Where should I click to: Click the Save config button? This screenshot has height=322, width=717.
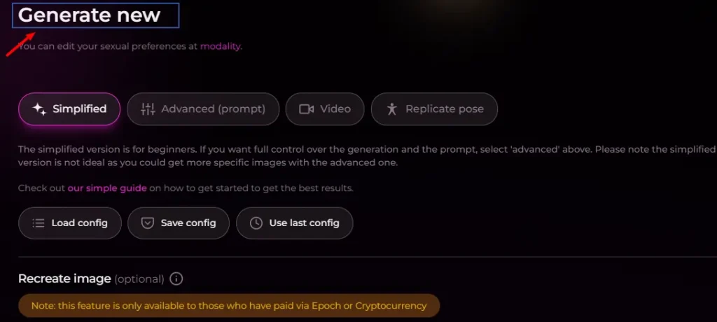coord(179,223)
